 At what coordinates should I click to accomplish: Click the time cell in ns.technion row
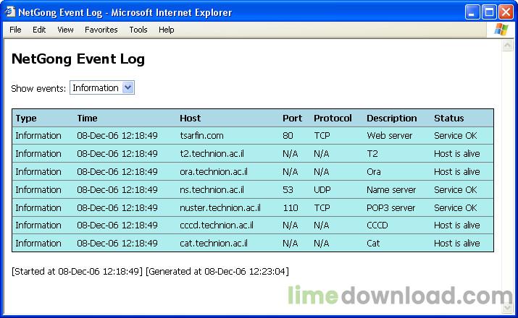point(117,190)
